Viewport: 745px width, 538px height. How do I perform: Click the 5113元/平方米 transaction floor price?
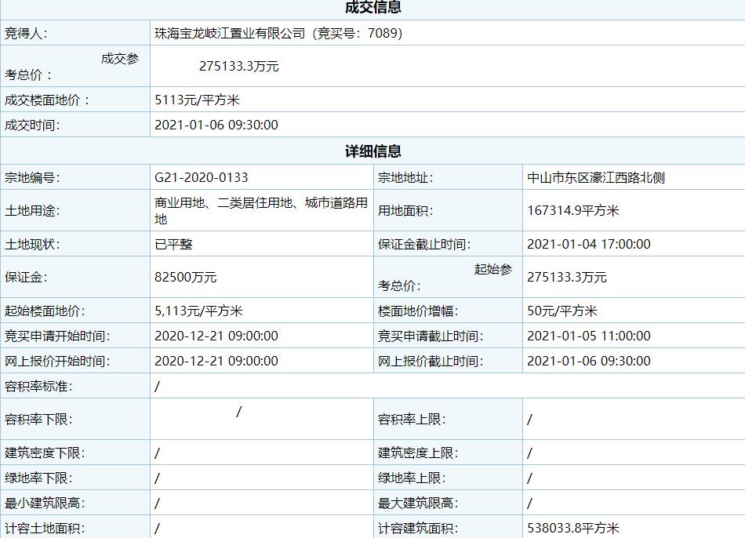point(197,100)
